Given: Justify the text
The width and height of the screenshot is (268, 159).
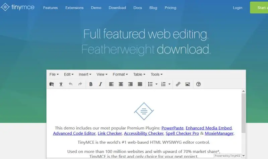Looking at the screenshot, I should coord(140,84).
